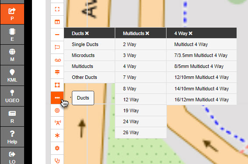Open the M globe sidebar button
Screen dimensions: 248x164
point(12,55)
